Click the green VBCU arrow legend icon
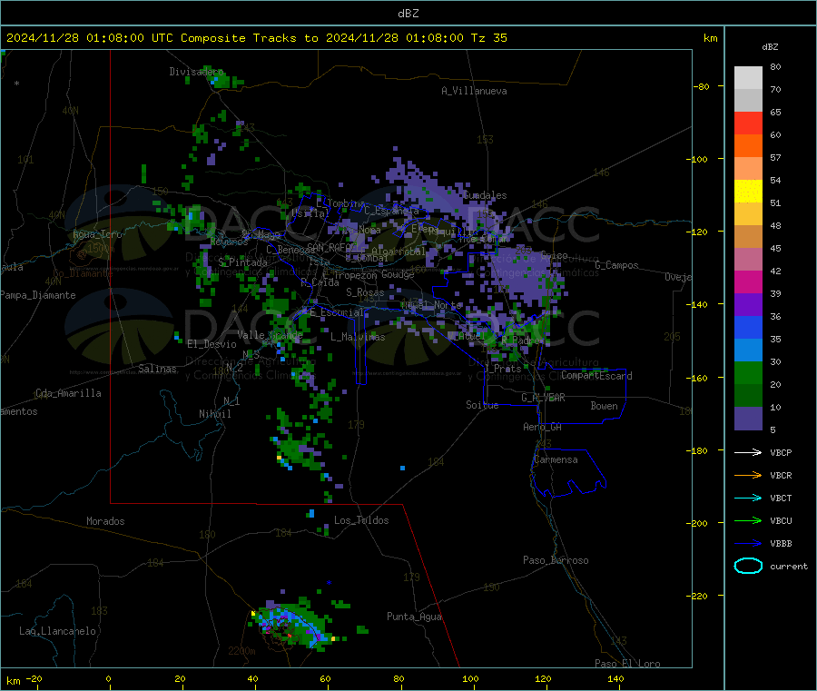The width and height of the screenshot is (817, 691). pyautogui.click(x=748, y=520)
